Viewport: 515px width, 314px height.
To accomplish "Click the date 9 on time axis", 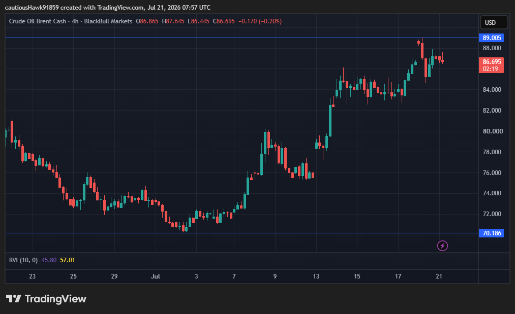I will [275, 276].
